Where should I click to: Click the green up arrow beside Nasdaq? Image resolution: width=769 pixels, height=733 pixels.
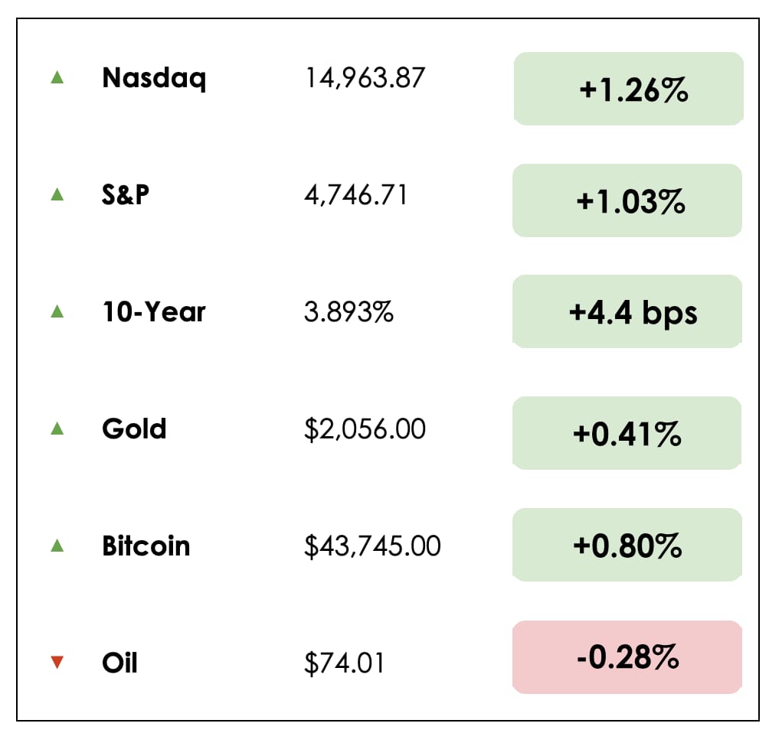[x=57, y=77]
